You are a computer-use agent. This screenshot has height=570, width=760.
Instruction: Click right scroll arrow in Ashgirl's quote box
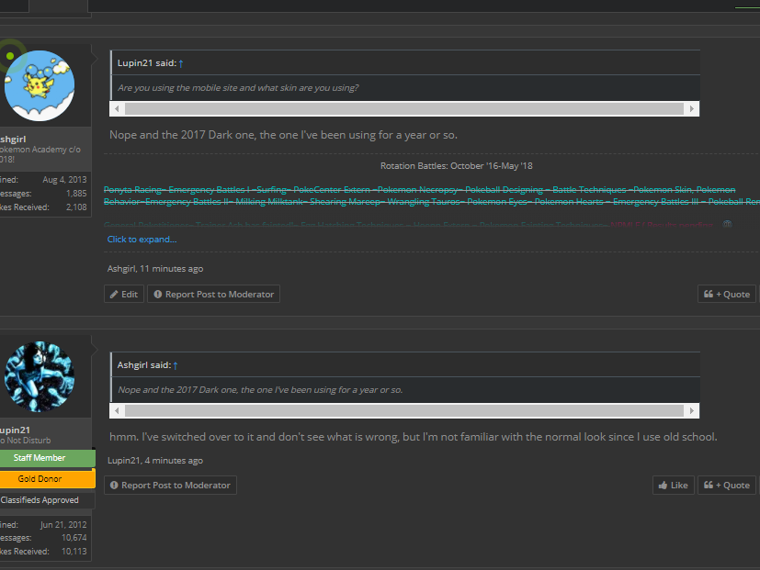click(691, 410)
